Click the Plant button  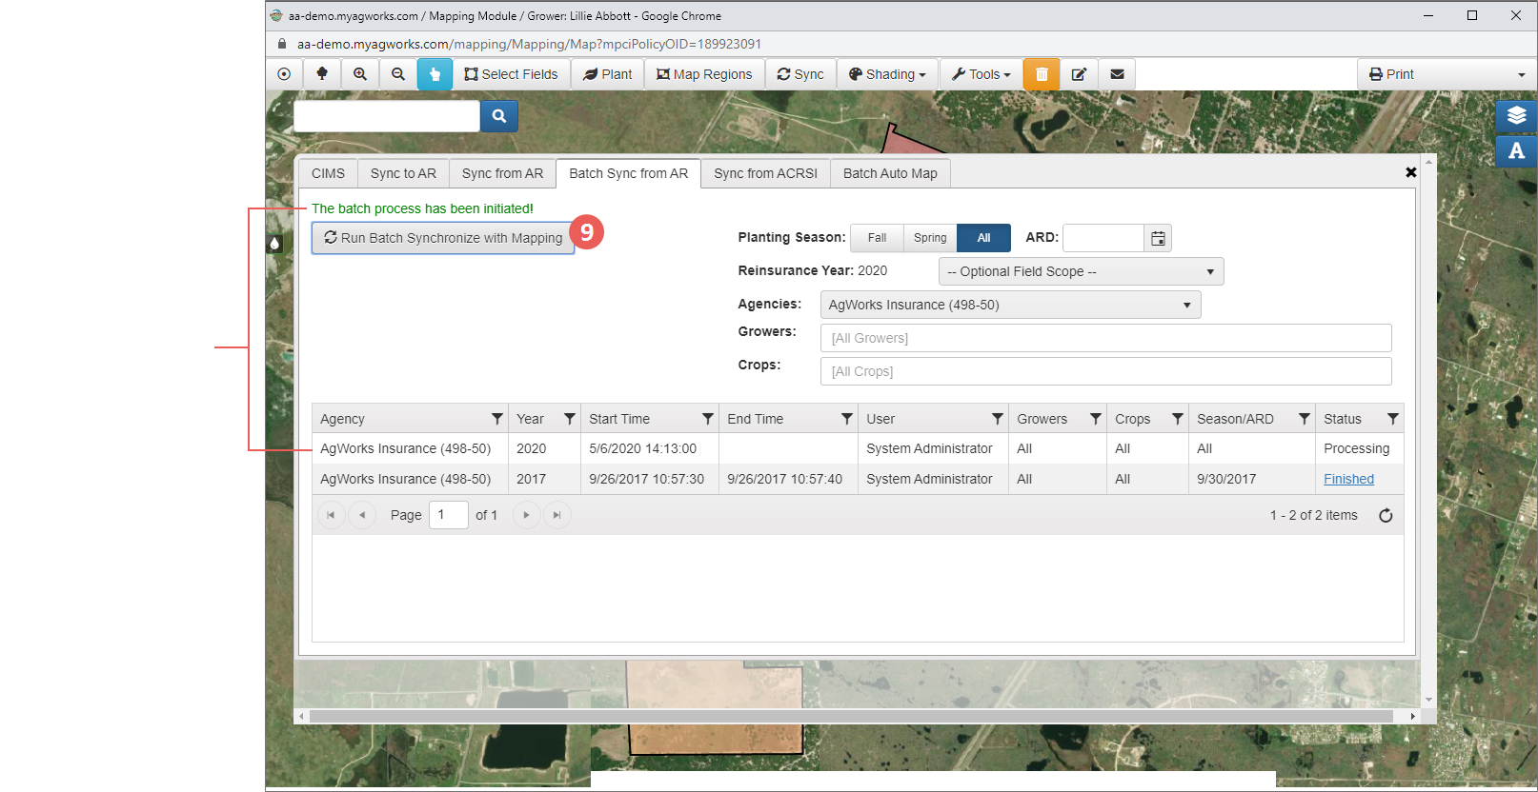tap(607, 74)
